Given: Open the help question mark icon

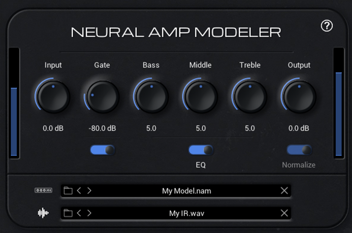Looking at the screenshot, I should coord(327,26).
